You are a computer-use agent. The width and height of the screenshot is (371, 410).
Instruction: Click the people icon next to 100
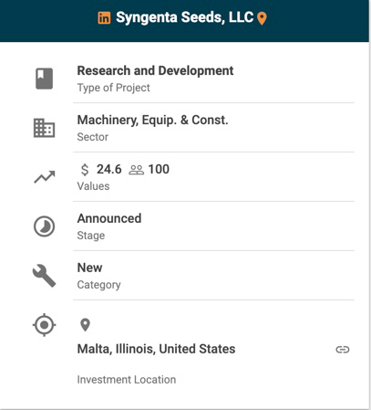point(137,170)
